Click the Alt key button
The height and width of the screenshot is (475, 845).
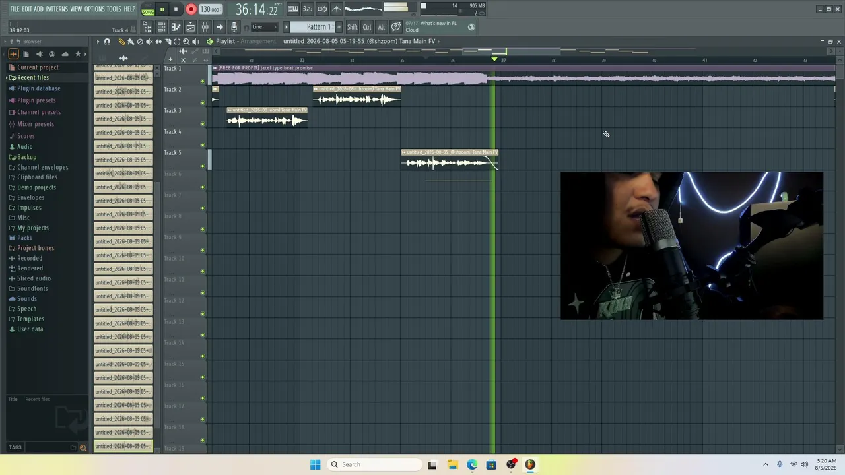382,27
